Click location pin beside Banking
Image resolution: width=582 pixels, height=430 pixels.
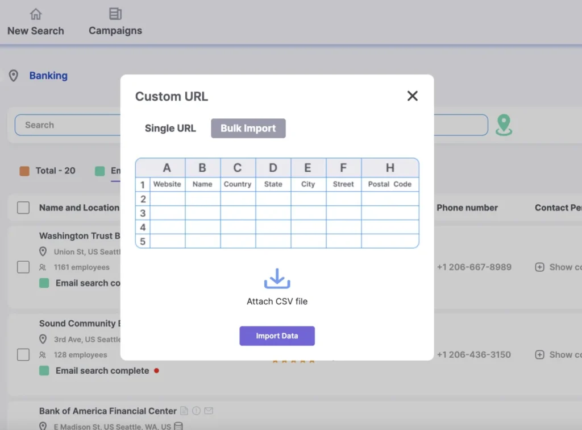(x=14, y=76)
